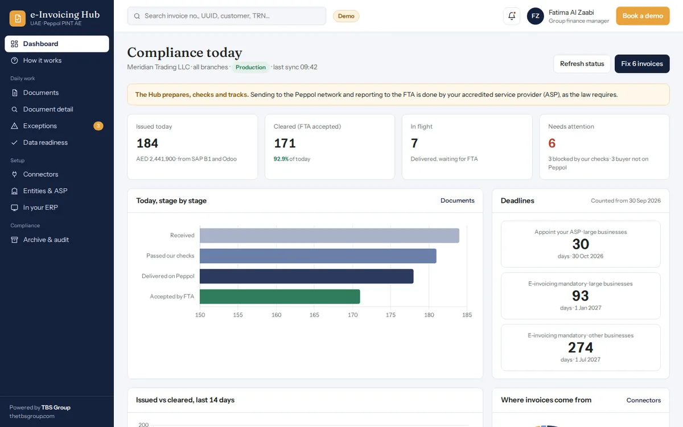Click the Issued today card value 184
The height and width of the screenshot is (427, 683).
click(x=147, y=143)
